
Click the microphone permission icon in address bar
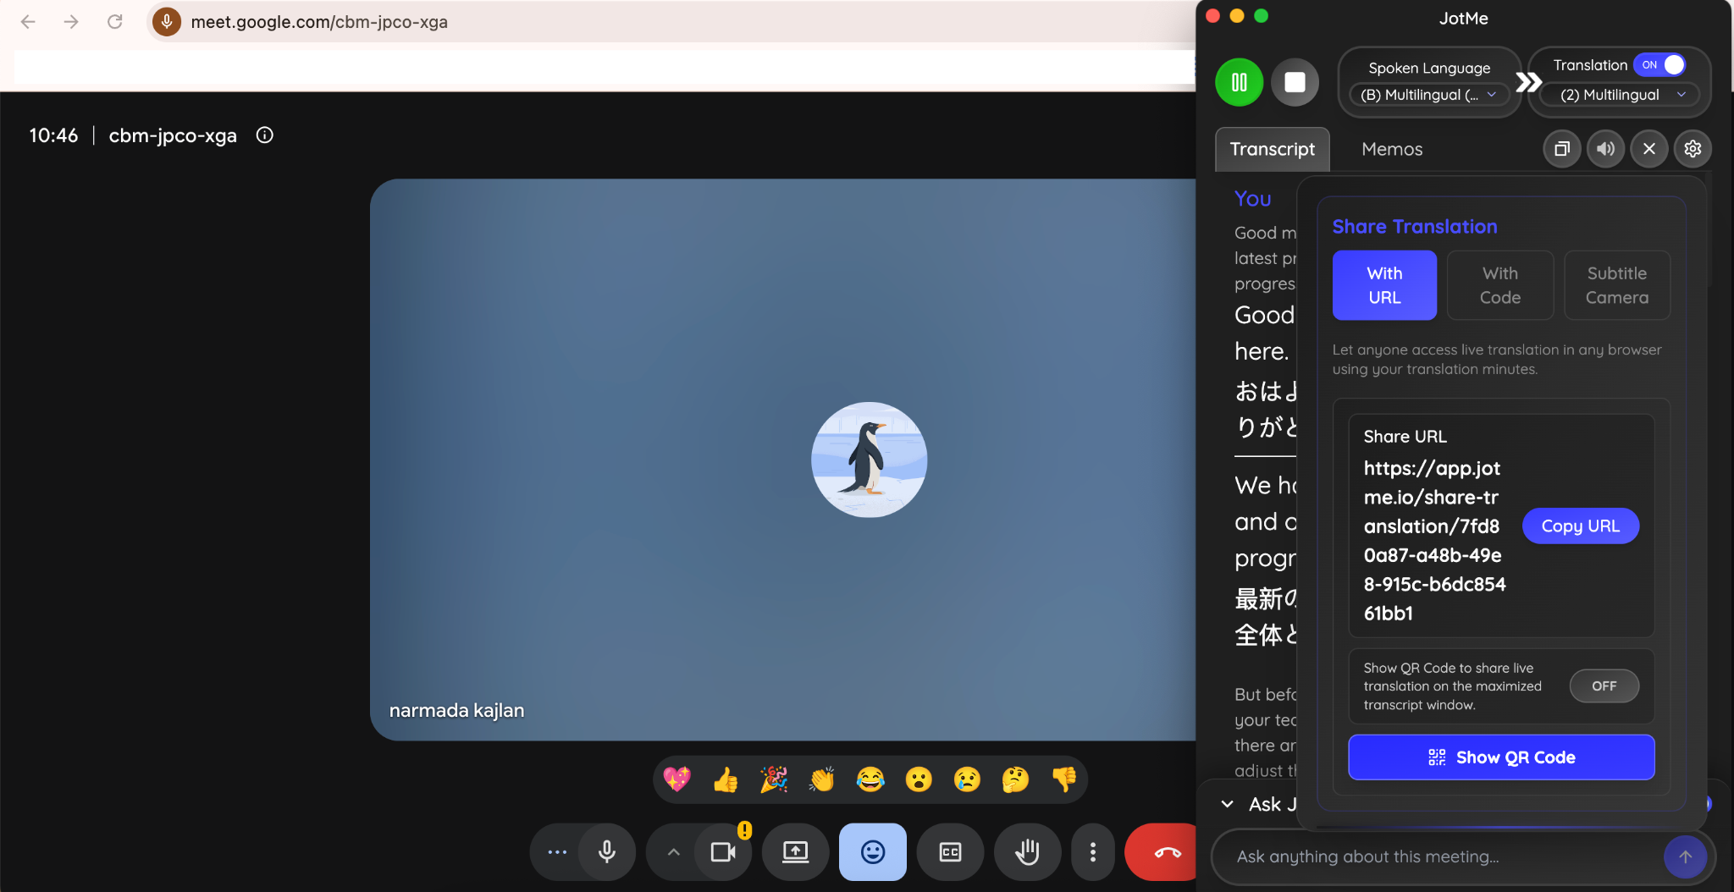(167, 22)
